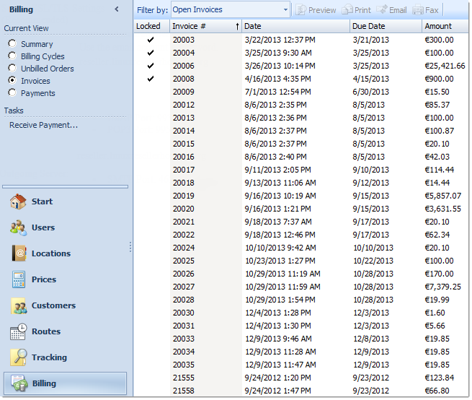Open the Routes calendar clock icon
Viewport: 472px width, 400px height.
click(x=18, y=332)
